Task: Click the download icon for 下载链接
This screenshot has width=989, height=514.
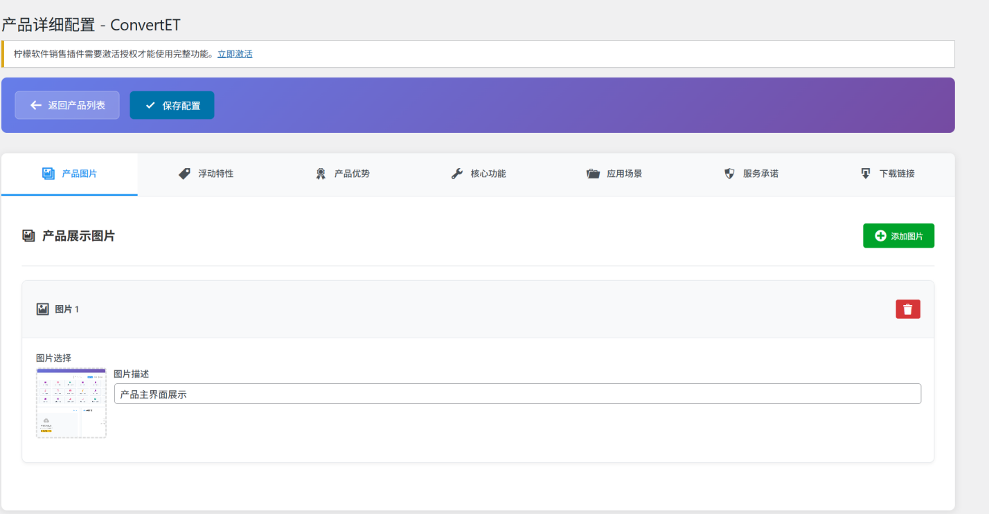Action: (866, 174)
